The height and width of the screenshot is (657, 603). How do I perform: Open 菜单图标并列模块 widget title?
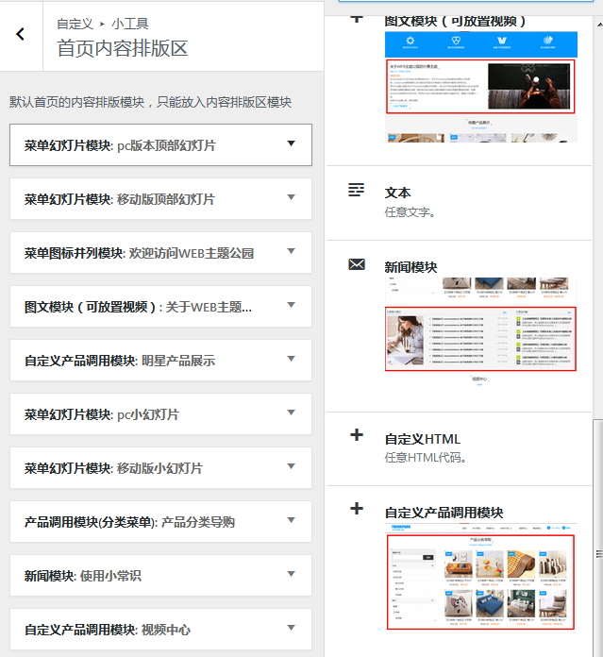coord(139,253)
